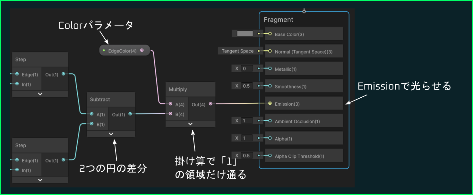Expand the upper Step node chevron
This screenshot has height=195, width=473.
coord(40,94)
